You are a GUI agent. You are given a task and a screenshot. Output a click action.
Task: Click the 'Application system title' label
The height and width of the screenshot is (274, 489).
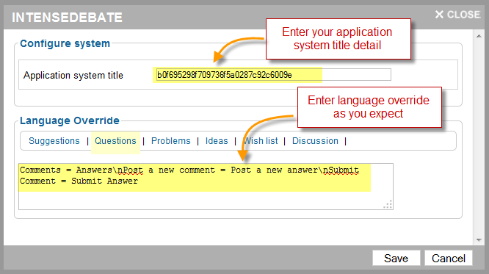tap(73, 75)
